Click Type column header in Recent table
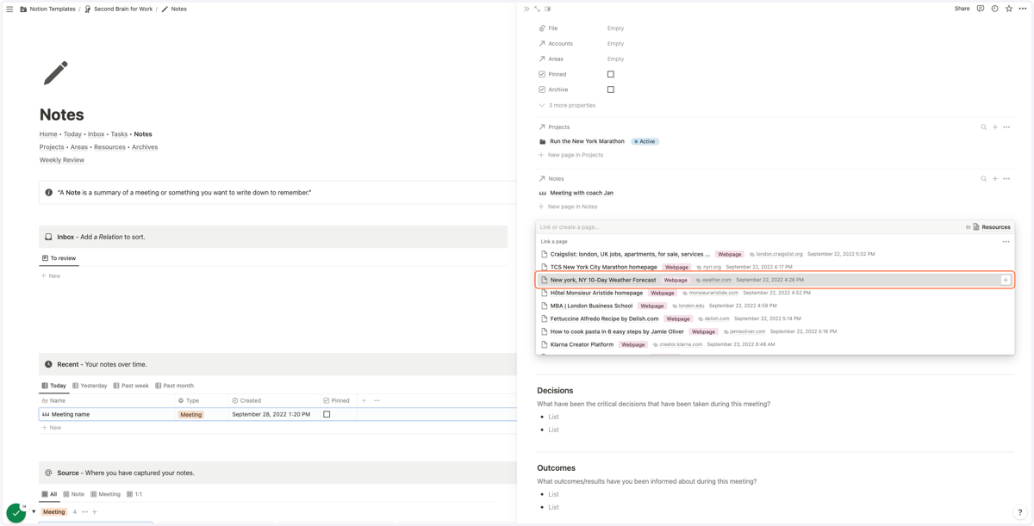 pyautogui.click(x=201, y=400)
